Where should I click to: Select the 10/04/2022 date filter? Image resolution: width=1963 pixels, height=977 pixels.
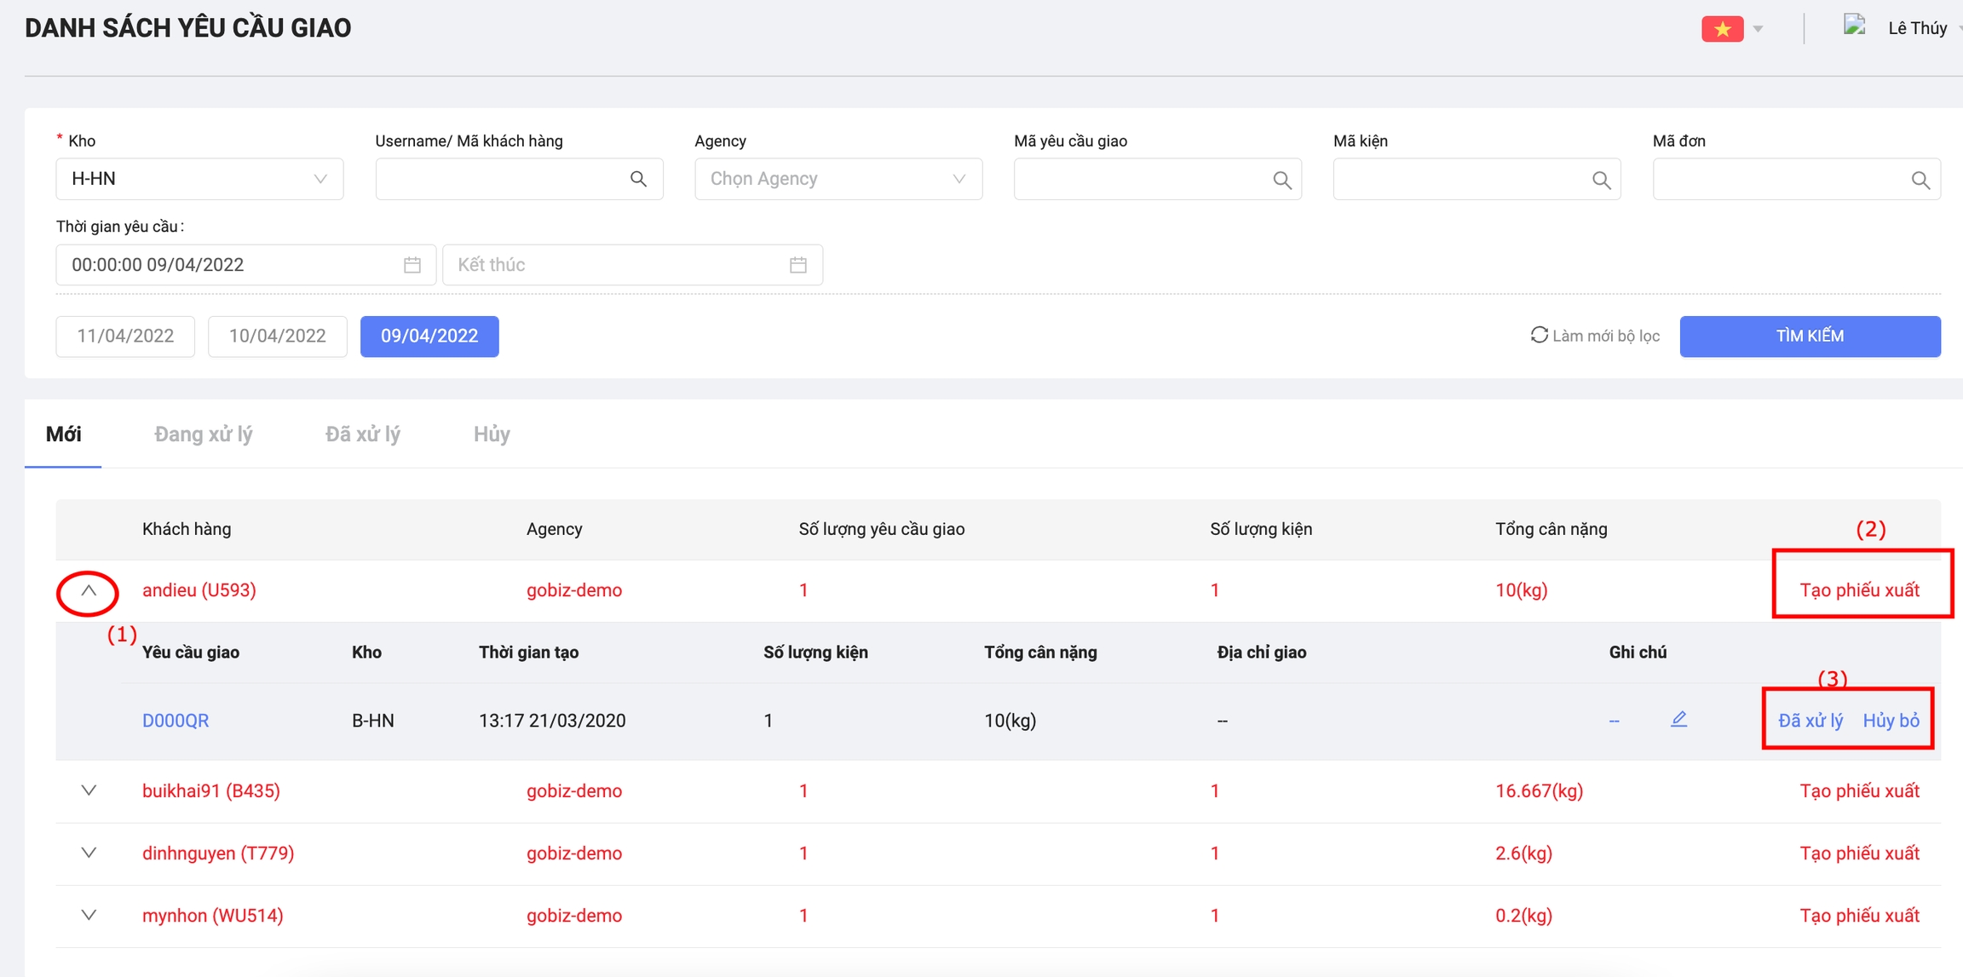[x=277, y=336]
